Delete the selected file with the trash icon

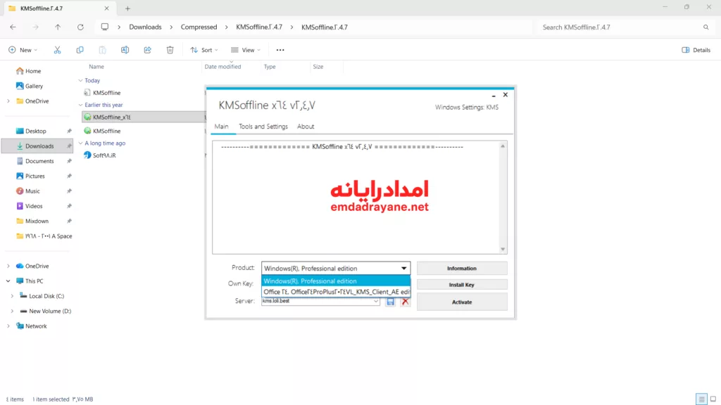(170, 50)
